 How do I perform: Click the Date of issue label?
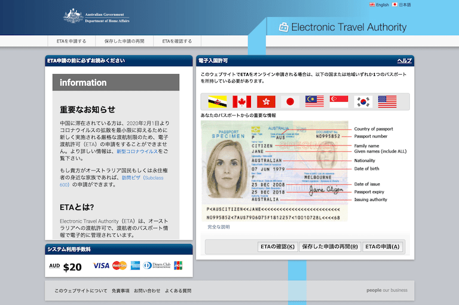367,184
